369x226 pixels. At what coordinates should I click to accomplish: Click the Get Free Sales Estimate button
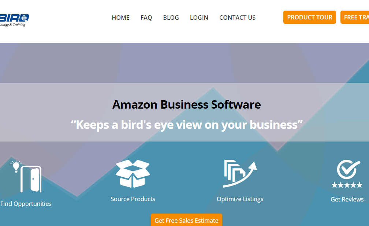pyautogui.click(x=186, y=220)
